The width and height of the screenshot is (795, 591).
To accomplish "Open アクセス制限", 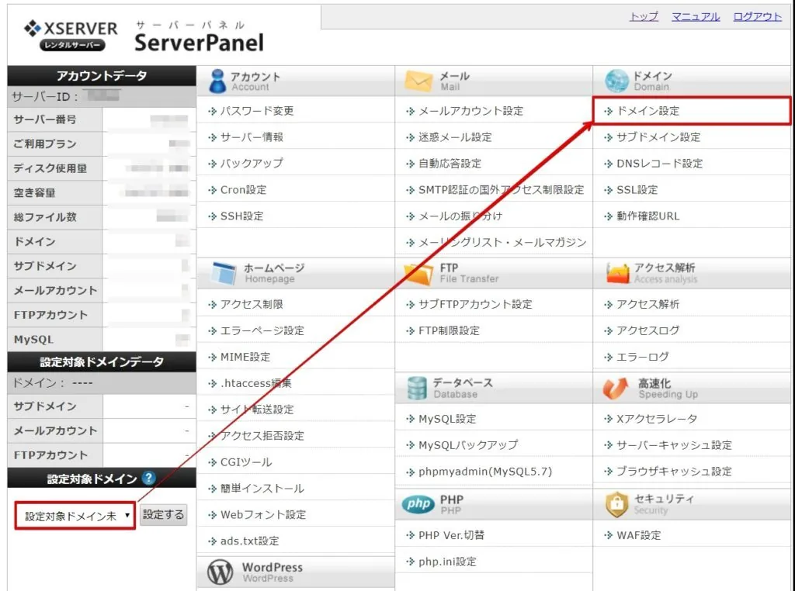I will click(252, 304).
